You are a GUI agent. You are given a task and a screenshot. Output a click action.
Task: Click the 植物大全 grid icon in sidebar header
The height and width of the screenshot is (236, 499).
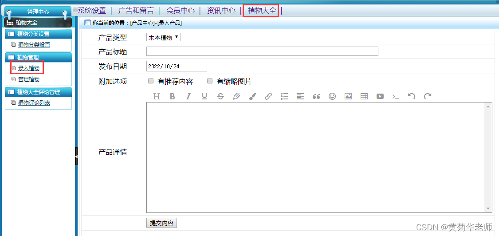tap(10, 23)
